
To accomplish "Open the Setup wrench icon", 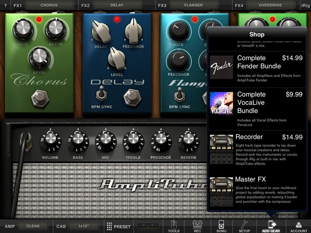I will 244,226.
